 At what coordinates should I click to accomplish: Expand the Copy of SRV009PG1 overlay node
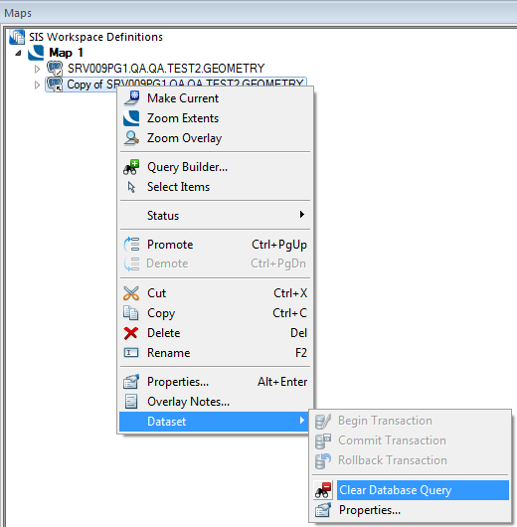[37, 86]
